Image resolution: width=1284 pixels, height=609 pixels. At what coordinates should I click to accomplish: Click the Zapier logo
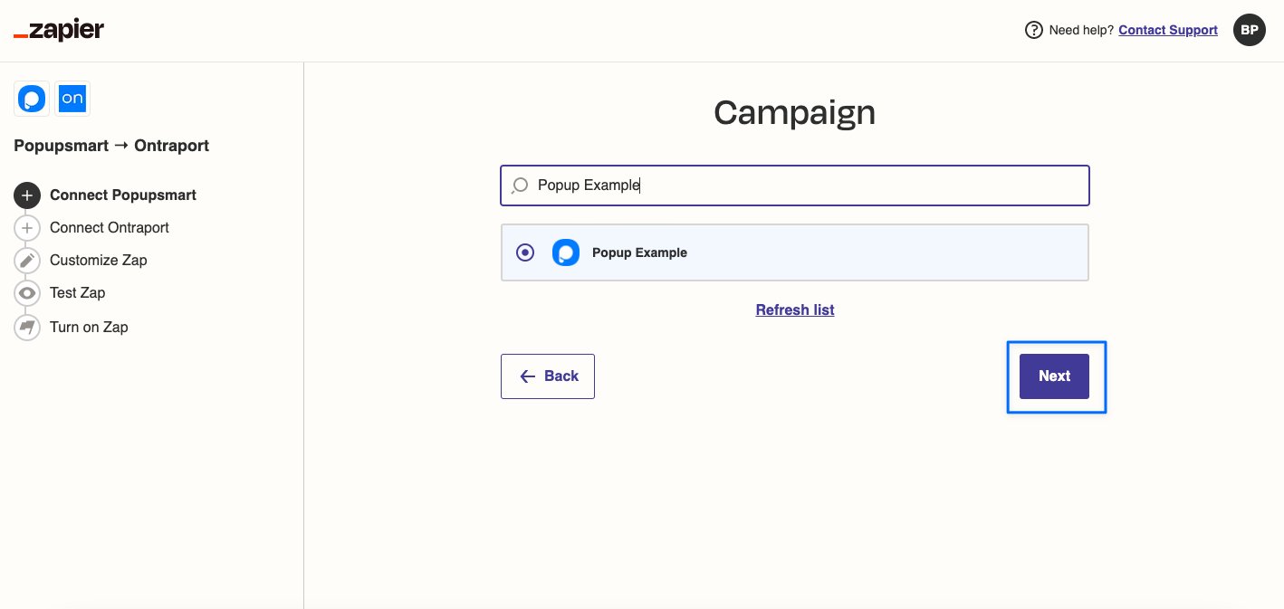(x=59, y=30)
